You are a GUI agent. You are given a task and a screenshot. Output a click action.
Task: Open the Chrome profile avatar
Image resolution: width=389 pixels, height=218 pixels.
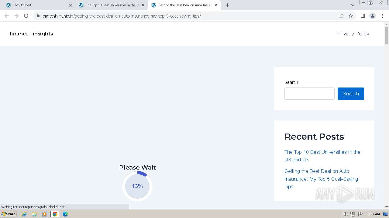pos(372,16)
